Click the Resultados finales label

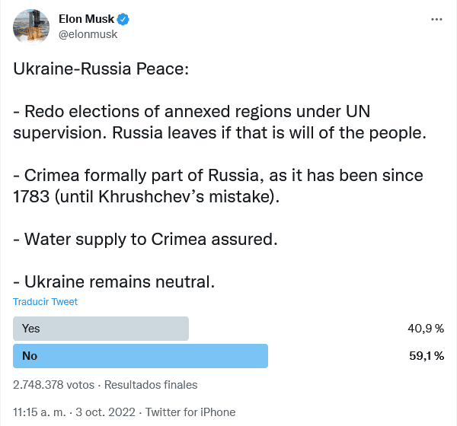151,384
